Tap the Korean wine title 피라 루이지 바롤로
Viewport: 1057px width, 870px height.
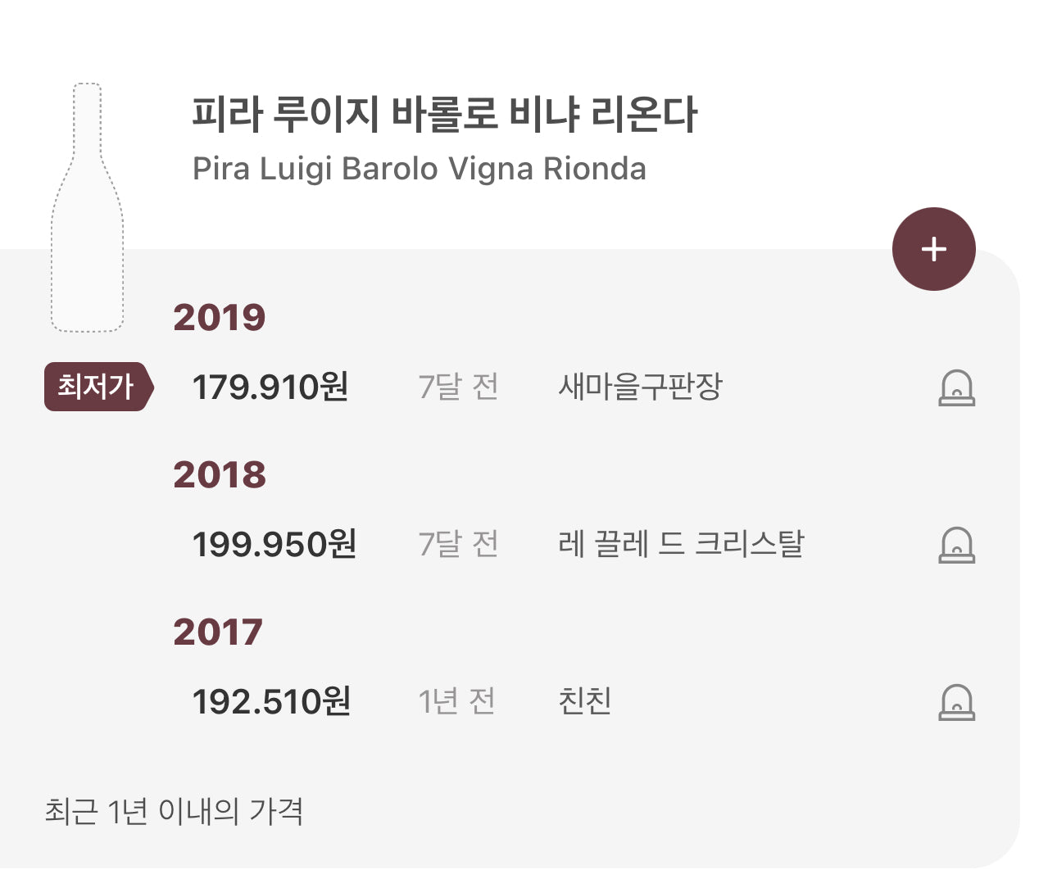(x=444, y=114)
